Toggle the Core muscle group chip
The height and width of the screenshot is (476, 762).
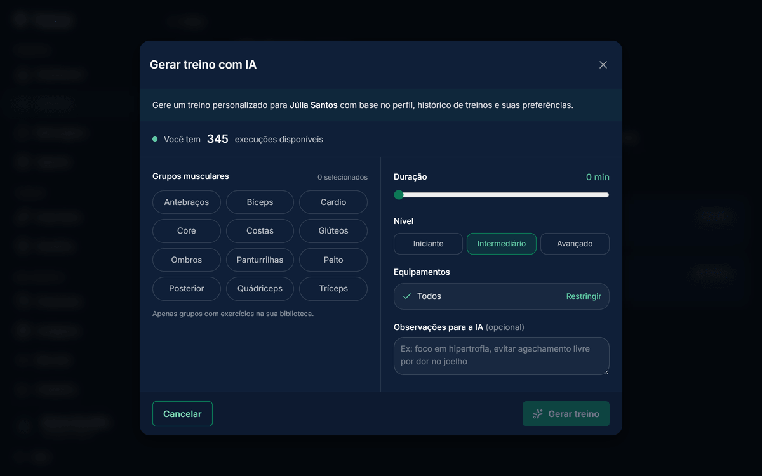[x=187, y=231]
